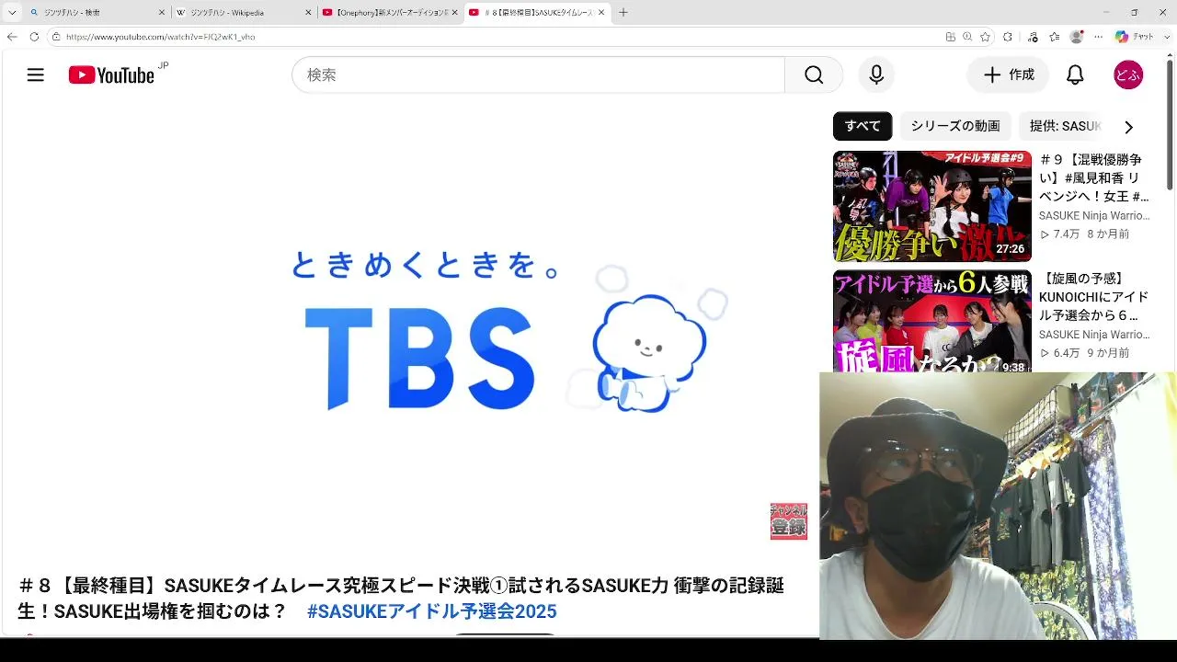Open SASUKE Ninja Warrior channel under 旋風の予感 video
Screen dimensions: 1177x662
[1094, 335]
